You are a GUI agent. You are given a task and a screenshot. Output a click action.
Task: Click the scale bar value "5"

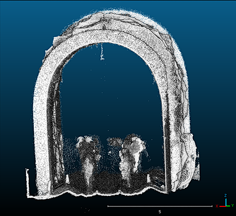pos(160,211)
